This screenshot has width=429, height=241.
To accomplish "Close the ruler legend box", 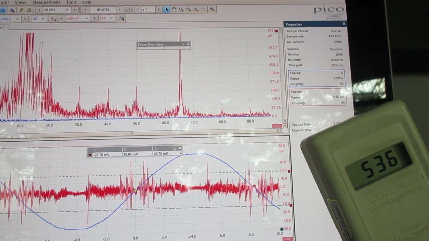I will pos(180,148).
